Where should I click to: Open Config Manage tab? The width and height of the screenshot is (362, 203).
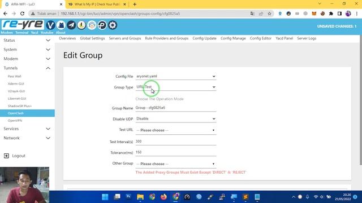[x=233, y=38]
